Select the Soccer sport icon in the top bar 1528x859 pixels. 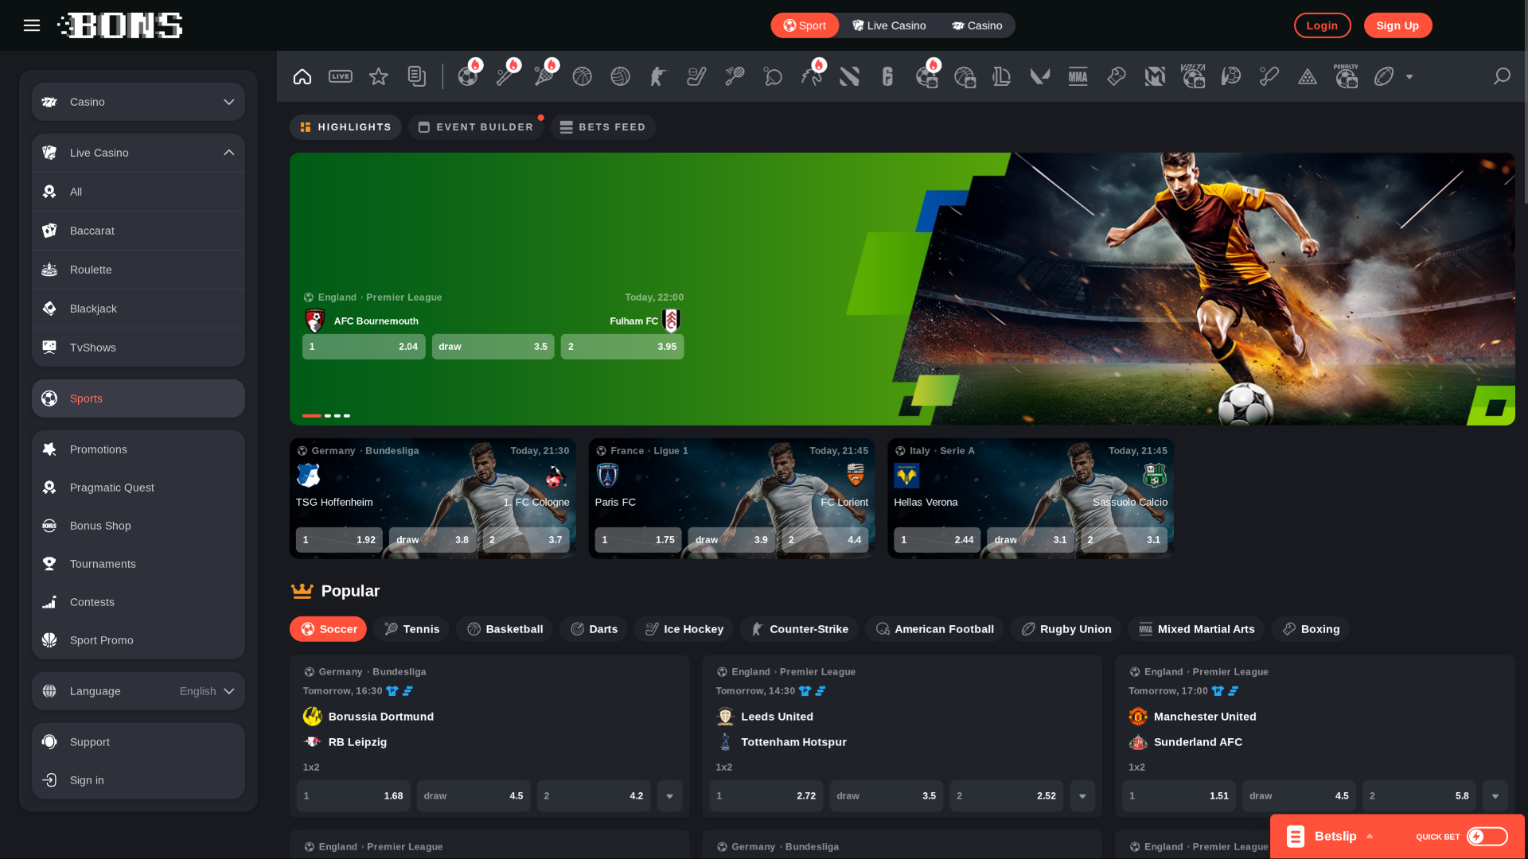[468, 76]
